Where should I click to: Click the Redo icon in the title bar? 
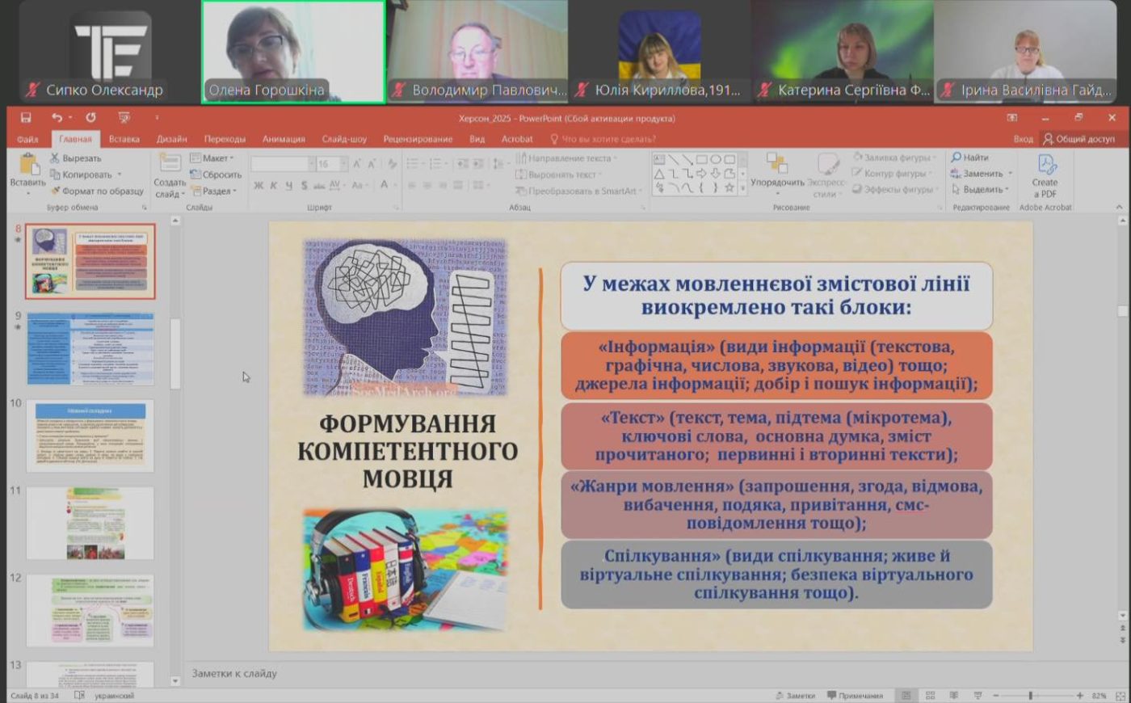(x=90, y=118)
